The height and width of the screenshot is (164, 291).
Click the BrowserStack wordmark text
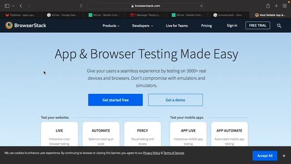coord(30,26)
